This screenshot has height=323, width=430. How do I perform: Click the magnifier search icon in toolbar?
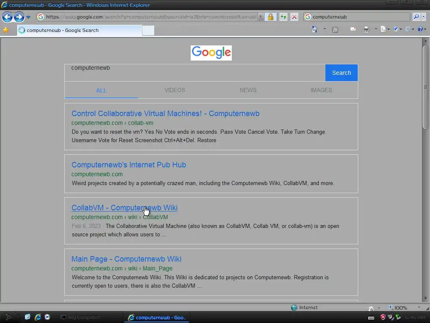[416, 17]
